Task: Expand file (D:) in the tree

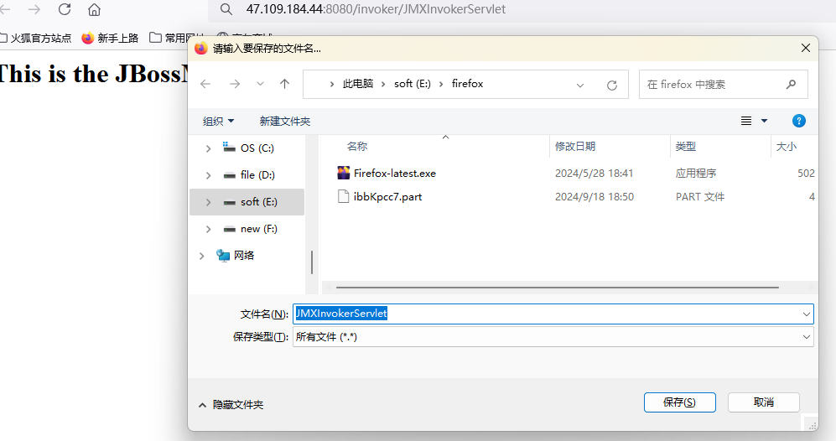Action: point(208,175)
